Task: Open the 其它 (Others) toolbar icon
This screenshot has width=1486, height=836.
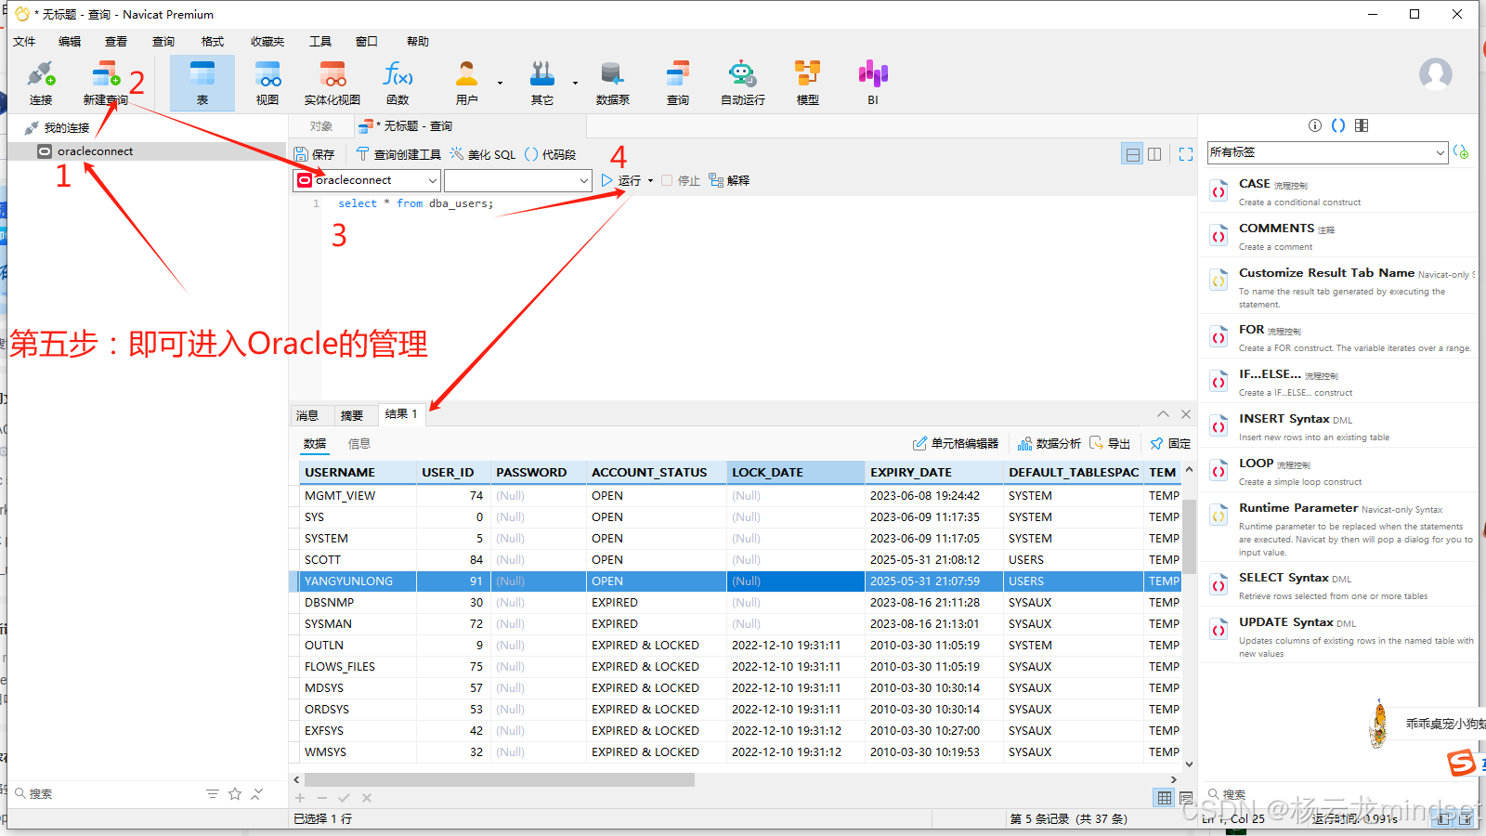Action: [x=542, y=82]
